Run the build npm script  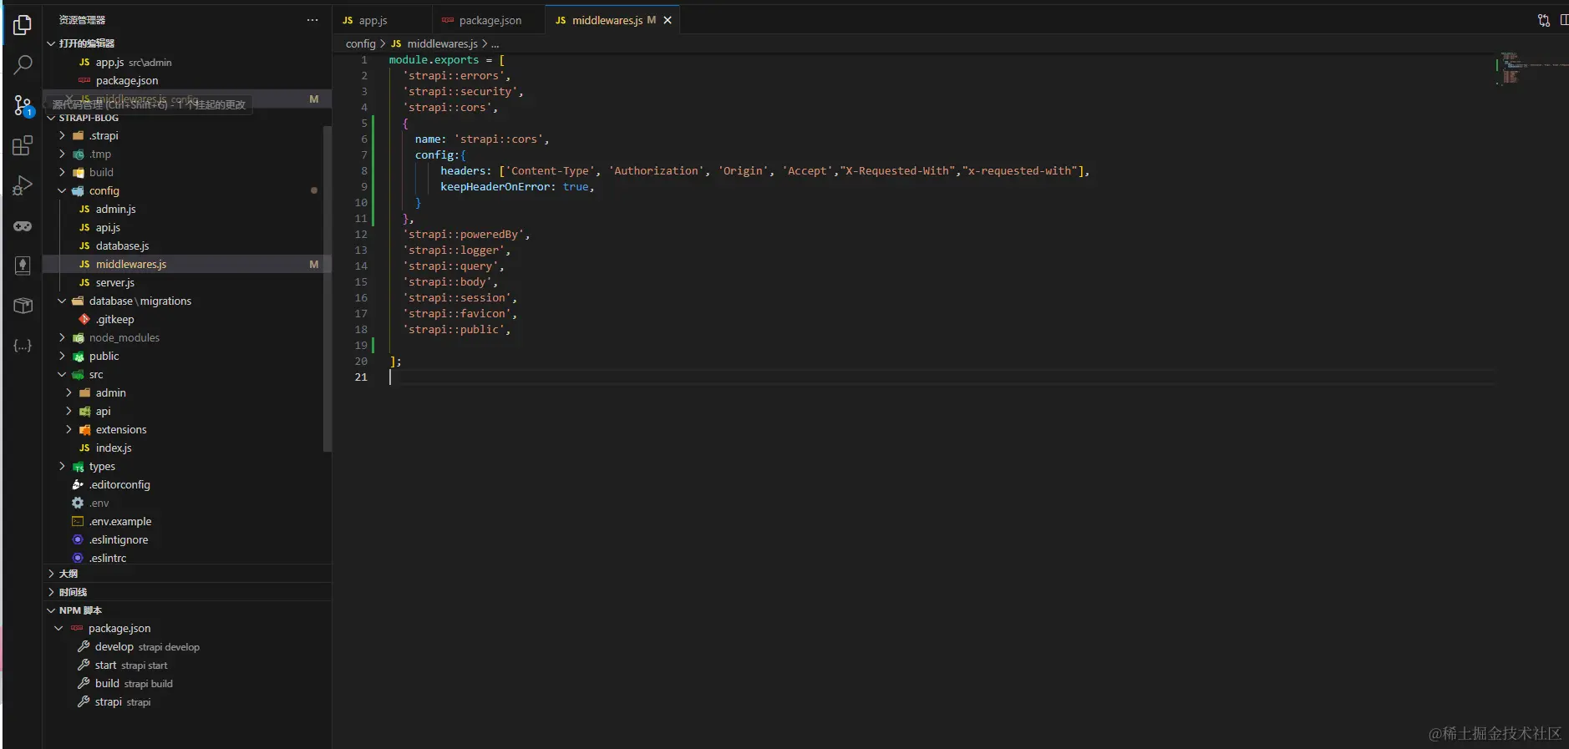click(187, 684)
